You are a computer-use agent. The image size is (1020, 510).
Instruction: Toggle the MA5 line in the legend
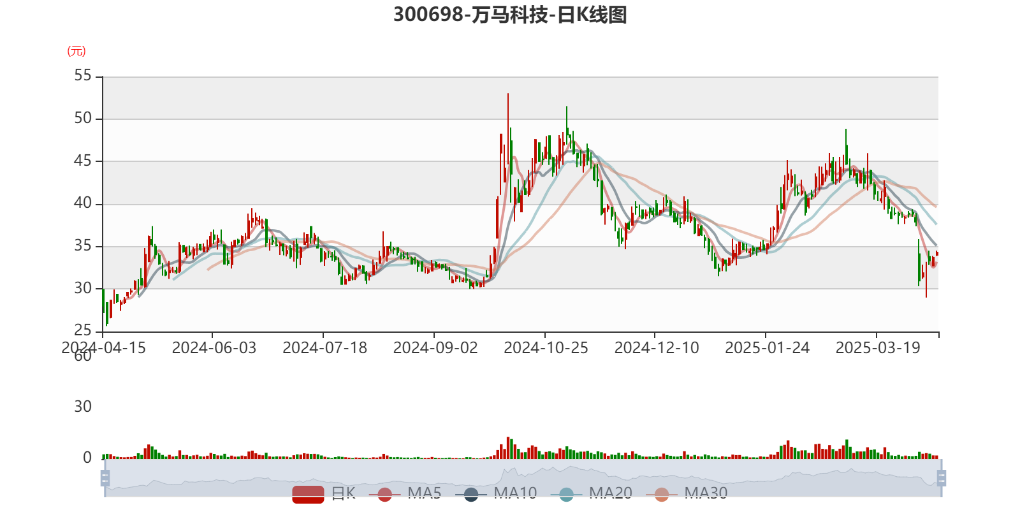point(405,493)
